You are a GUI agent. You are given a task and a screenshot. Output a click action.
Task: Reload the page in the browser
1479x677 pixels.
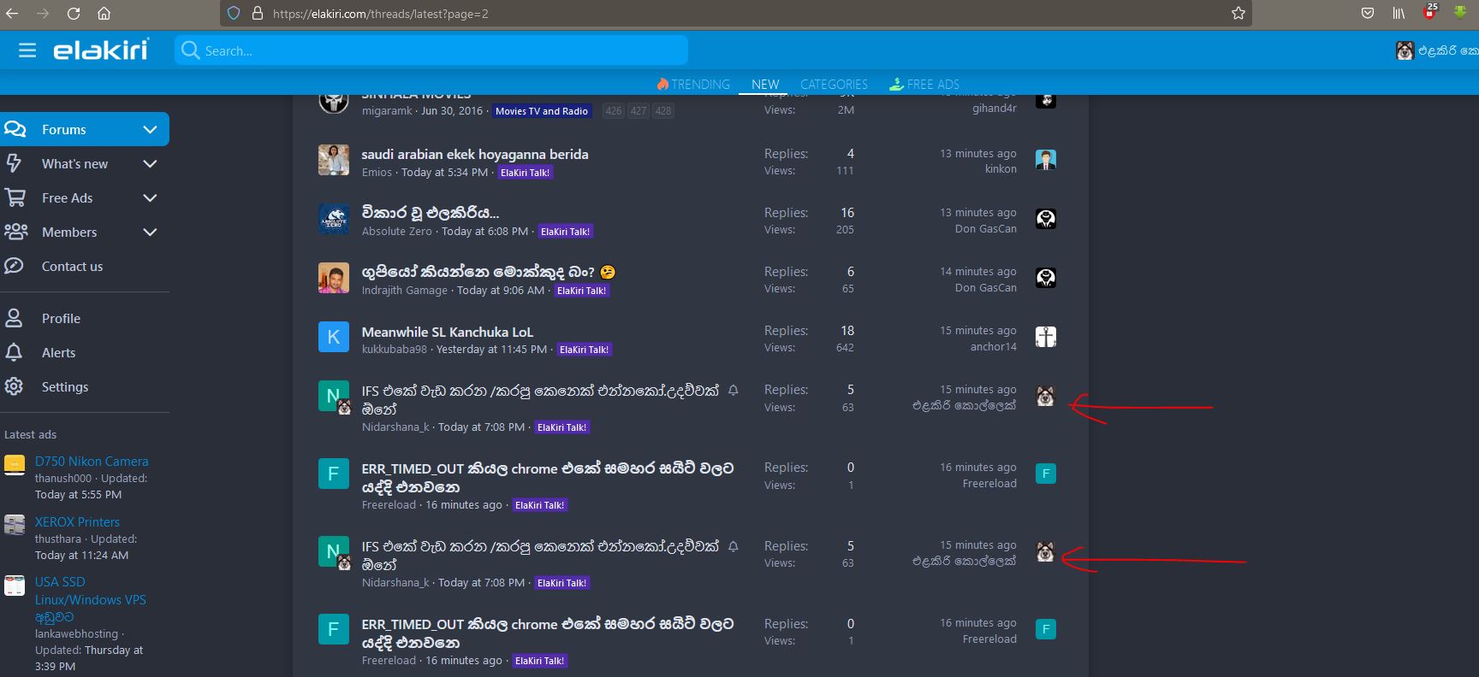(x=74, y=14)
